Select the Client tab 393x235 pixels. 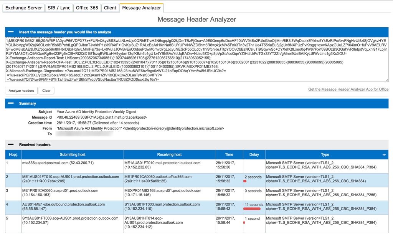(110, 8)
